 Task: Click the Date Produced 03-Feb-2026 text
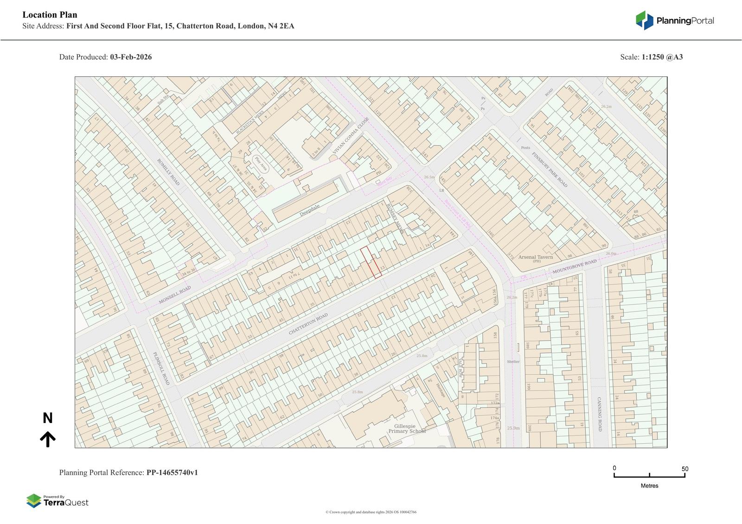pos(105,57)
